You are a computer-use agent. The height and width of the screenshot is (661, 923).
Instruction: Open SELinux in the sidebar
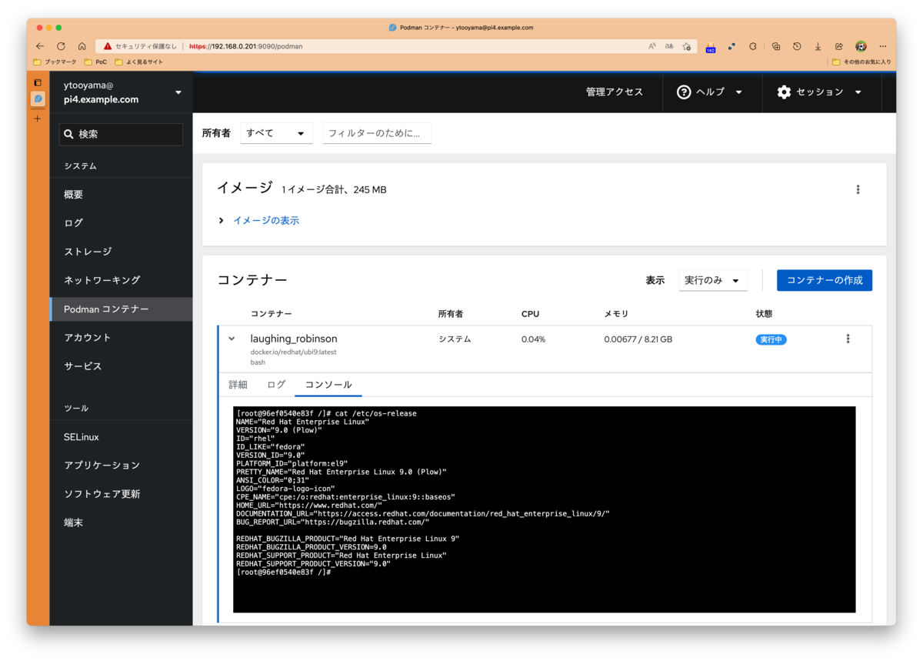pyautogui.click(x=122, y=437)
